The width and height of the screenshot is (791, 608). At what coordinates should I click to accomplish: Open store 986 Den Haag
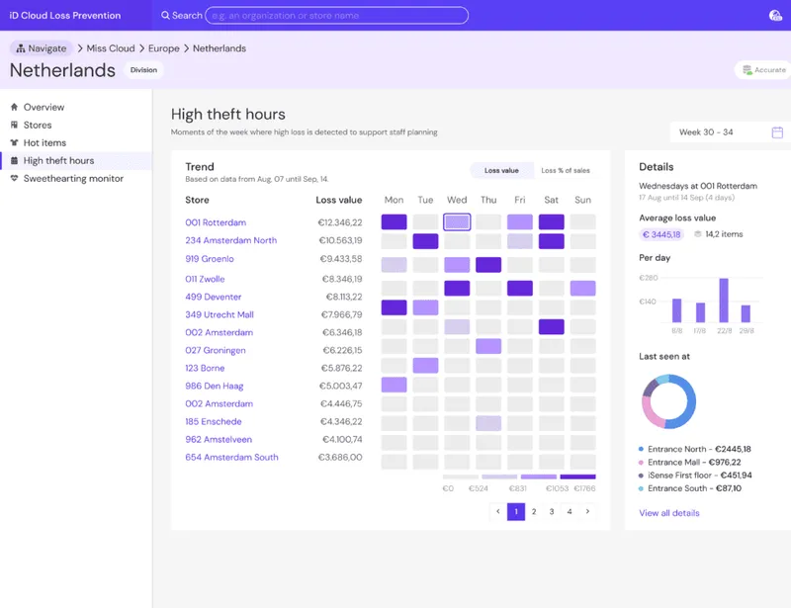coord(214,386)
